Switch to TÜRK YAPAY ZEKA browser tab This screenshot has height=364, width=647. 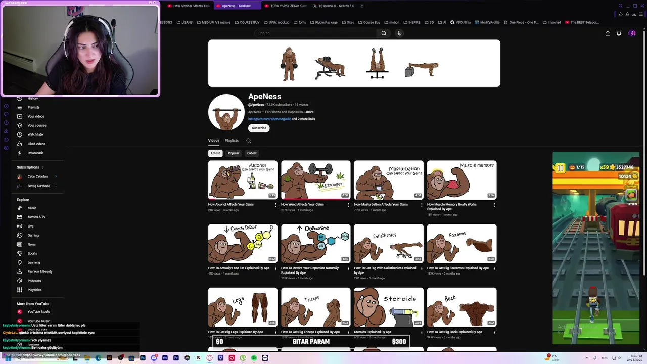coord(285,6)
